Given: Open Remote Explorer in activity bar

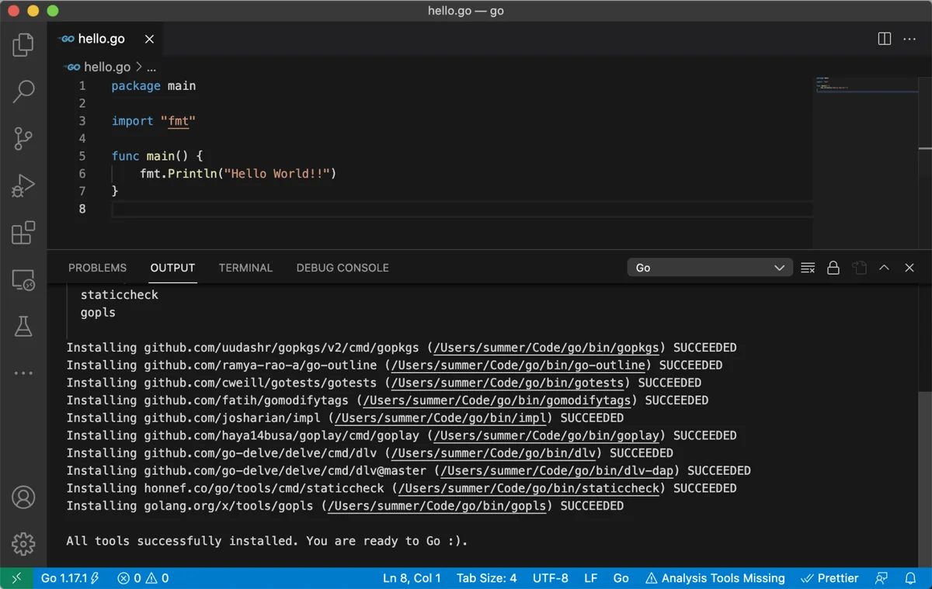Looking at the screenshot, I should coord(23,280).
